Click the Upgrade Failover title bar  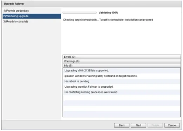click(92, 4)
